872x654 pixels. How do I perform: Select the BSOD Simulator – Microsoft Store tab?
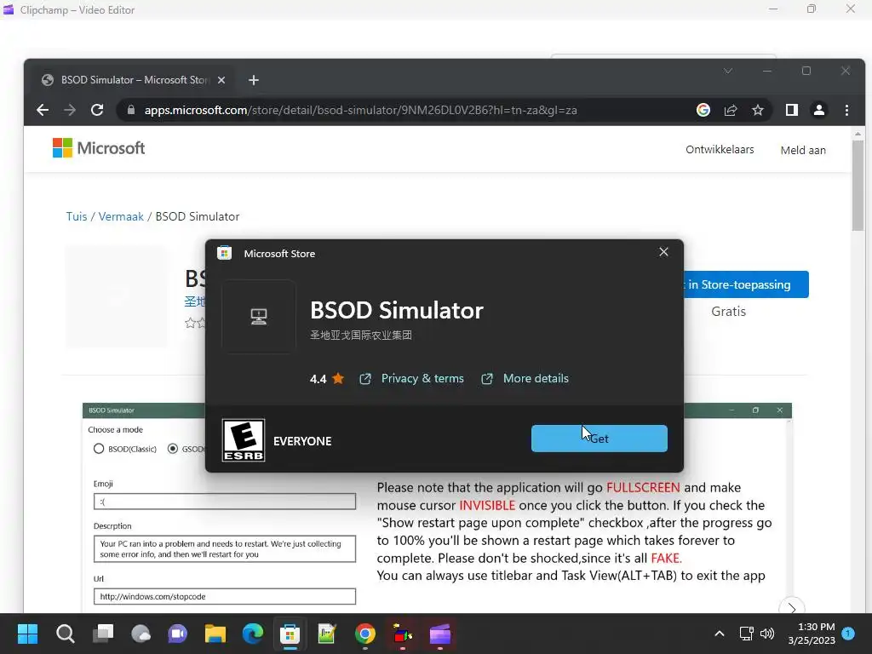point(134,80)
